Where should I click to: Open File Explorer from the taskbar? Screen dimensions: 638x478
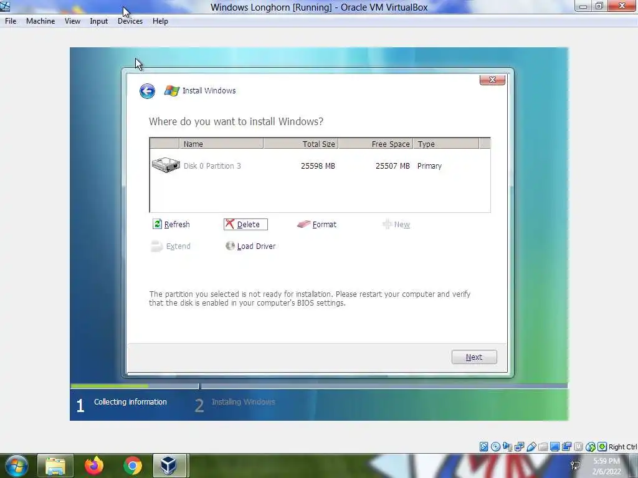(55, 466)
